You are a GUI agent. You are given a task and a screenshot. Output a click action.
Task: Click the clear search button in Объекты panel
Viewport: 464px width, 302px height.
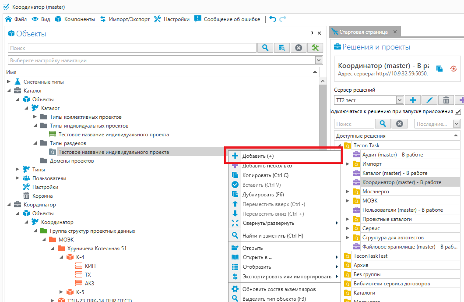point(299,48)
